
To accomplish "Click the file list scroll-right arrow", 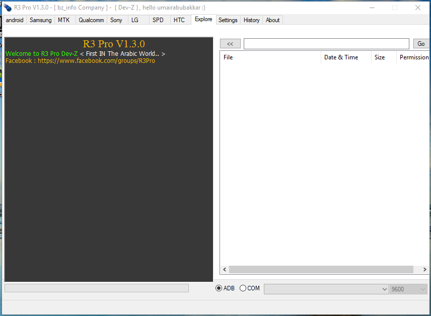I will click(x=424, y=269).
